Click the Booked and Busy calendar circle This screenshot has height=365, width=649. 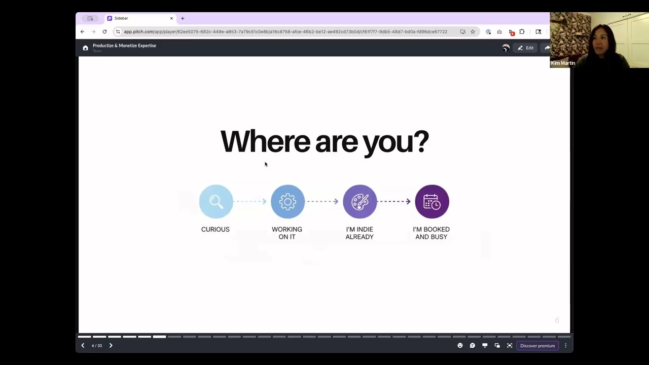[432, 201]
